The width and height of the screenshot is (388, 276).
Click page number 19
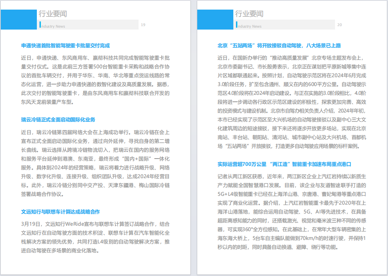pyautogui.click(x=143, y=25)
